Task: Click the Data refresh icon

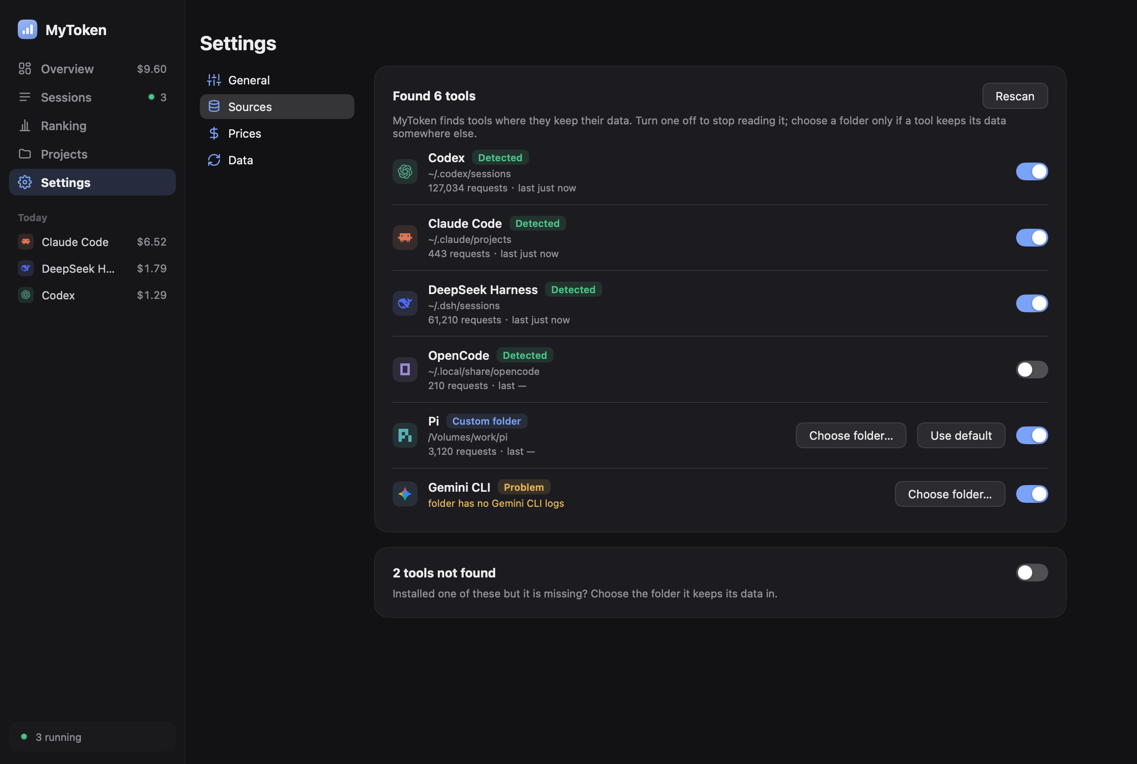Action: pos(214,160)
